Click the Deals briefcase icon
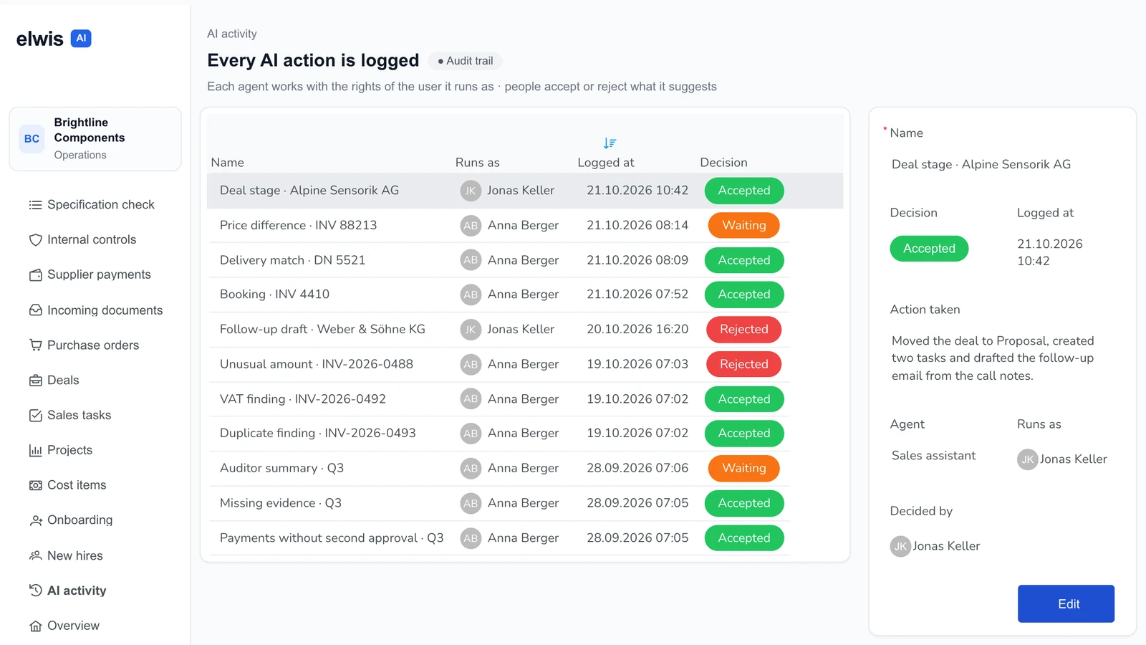 click(35, 381)
